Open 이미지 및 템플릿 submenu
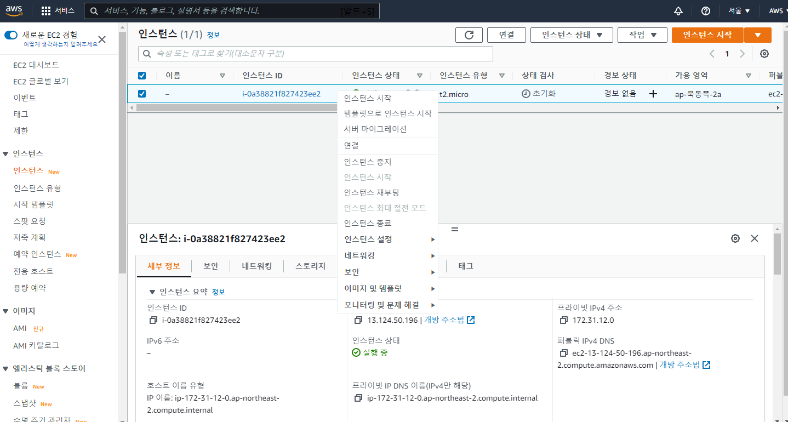Image resolution: width=788 pixels, height=422 pixels. (x=388, y=289)
